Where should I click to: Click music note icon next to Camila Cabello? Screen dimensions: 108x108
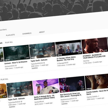pos(99,96)
